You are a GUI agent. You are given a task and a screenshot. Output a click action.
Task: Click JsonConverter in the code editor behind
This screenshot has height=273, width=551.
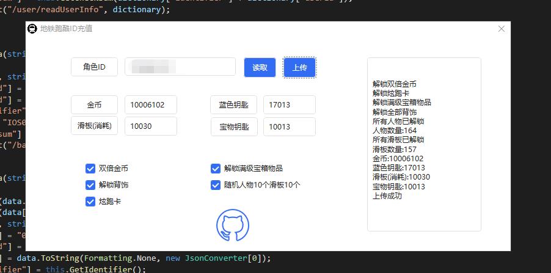216,258
